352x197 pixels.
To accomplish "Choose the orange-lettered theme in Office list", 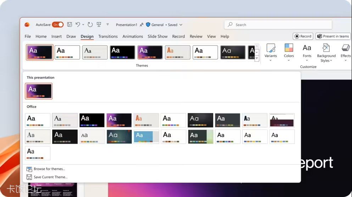I will 146,120.
